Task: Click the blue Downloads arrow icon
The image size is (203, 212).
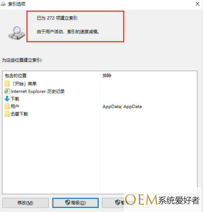Action: click(x=7, y=99)
